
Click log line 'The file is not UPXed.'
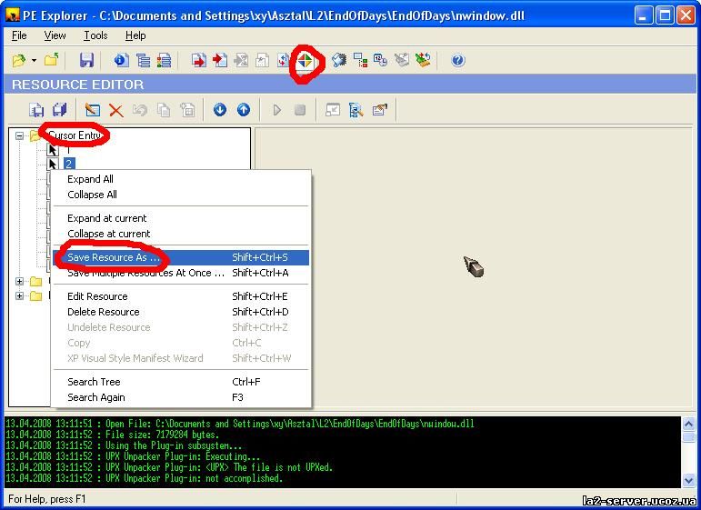283,467
